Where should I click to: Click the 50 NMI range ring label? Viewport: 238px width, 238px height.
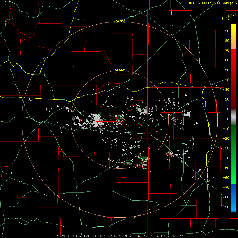click(120, 70)
